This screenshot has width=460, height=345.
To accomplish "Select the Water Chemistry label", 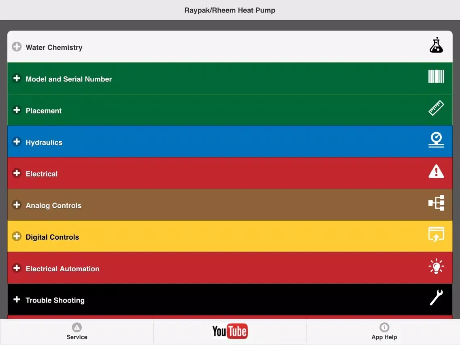I will click(x=54, y=47).
